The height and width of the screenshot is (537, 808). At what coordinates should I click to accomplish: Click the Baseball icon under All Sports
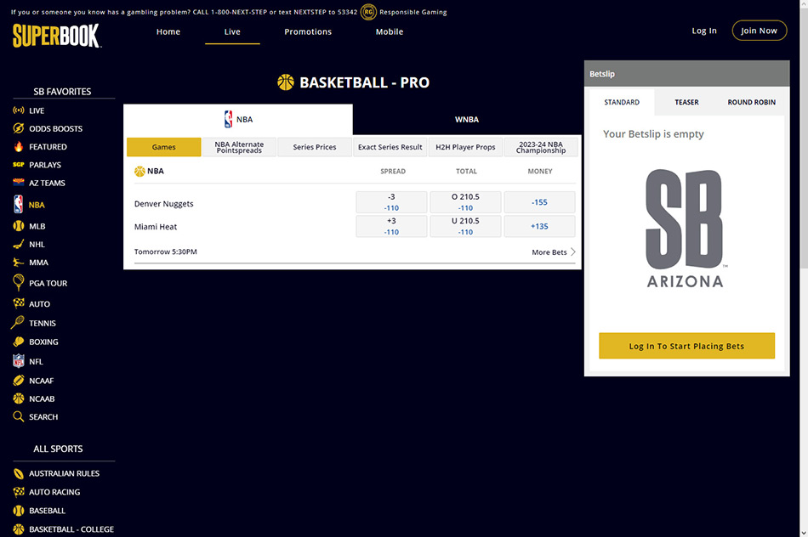click(19, 510)
